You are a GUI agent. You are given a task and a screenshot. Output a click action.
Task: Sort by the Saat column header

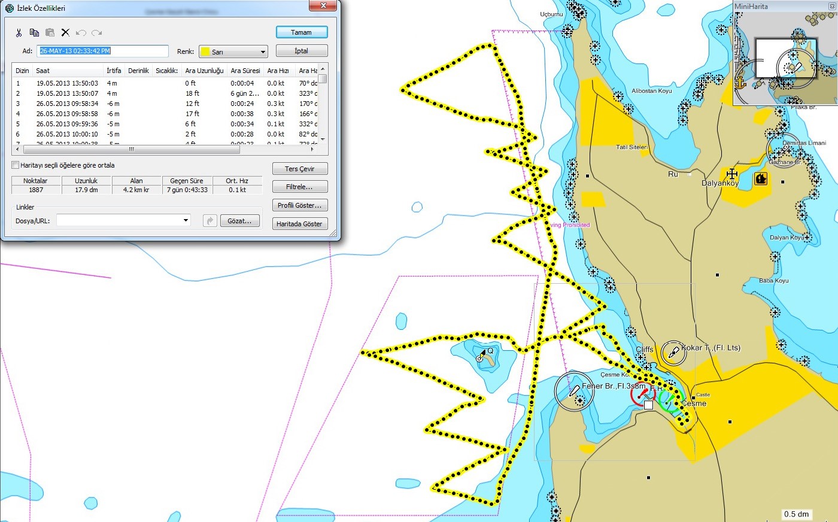tap(69, 71)
